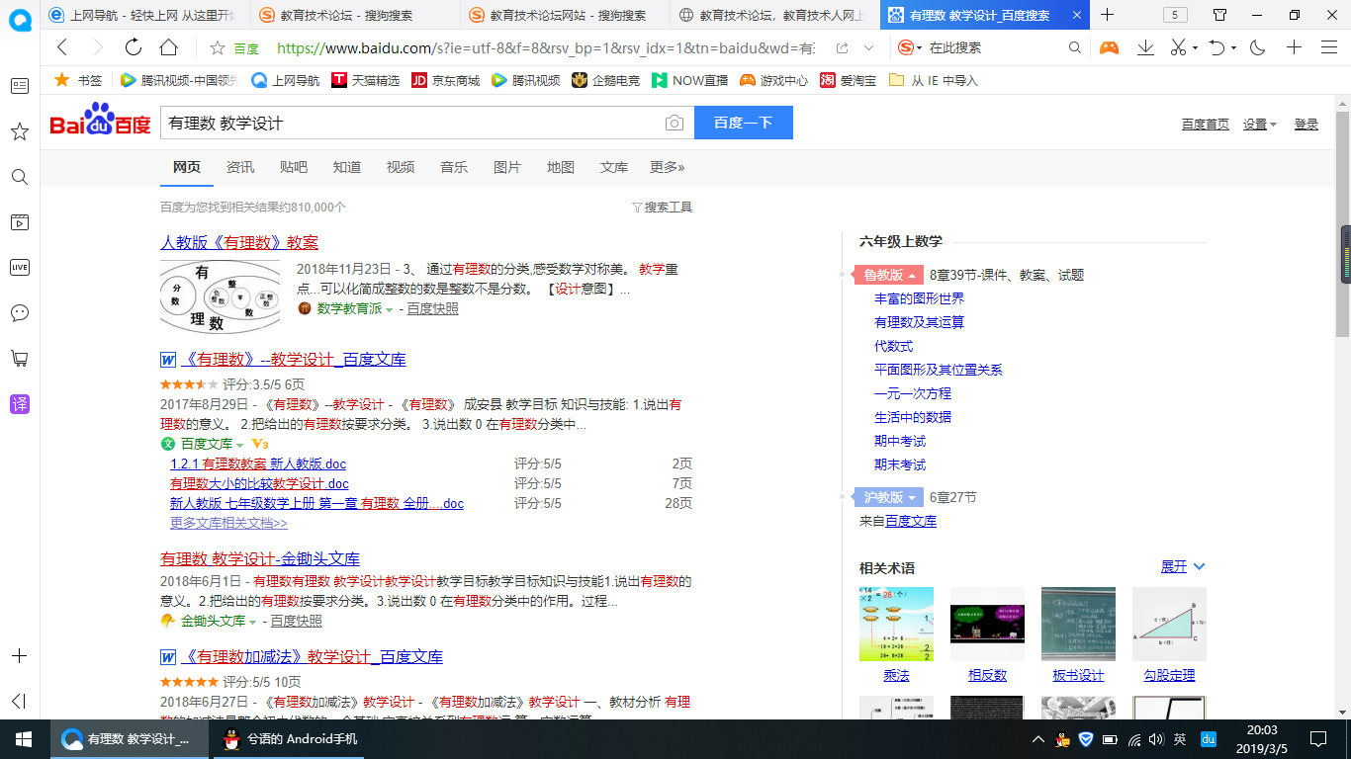Reload the page with the refresh icon
The width and height of the screenshot is (1351, 759).
pyautogui.click(x=133, y=47)
